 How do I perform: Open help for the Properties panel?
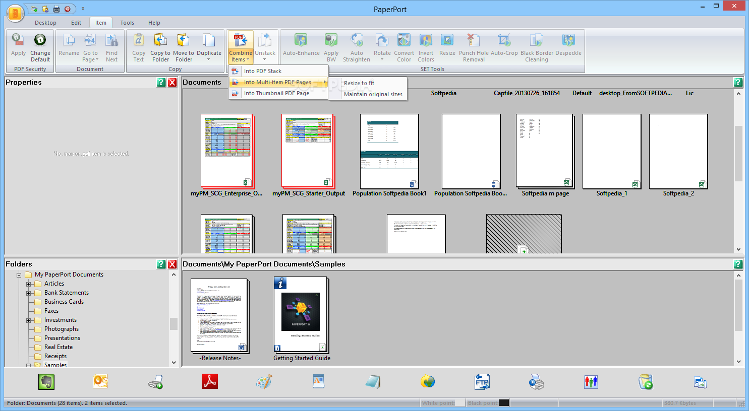[x=161, y=82]
